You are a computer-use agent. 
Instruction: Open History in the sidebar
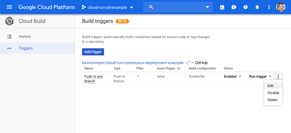37,37
